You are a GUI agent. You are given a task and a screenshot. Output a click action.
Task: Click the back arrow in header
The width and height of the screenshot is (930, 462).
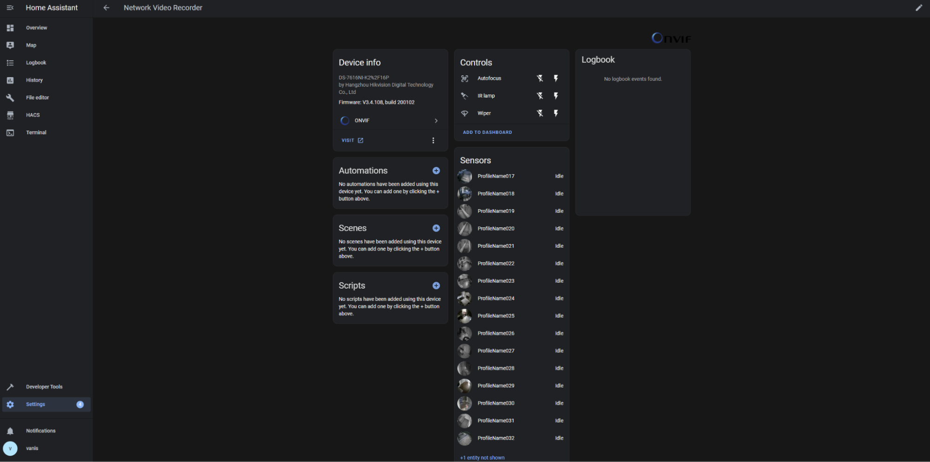coord(106,8)
